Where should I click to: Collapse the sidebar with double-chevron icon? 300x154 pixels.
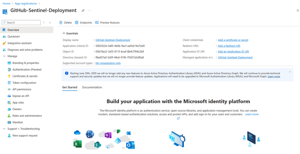[x=50, y=23]
